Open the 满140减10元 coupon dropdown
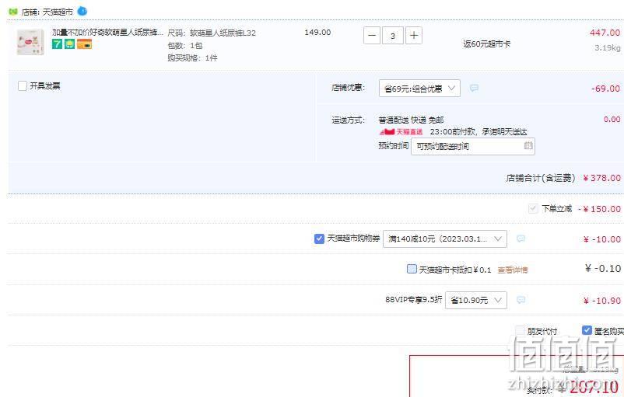This screenshot has width=624, height=397. tap(445, 239)
